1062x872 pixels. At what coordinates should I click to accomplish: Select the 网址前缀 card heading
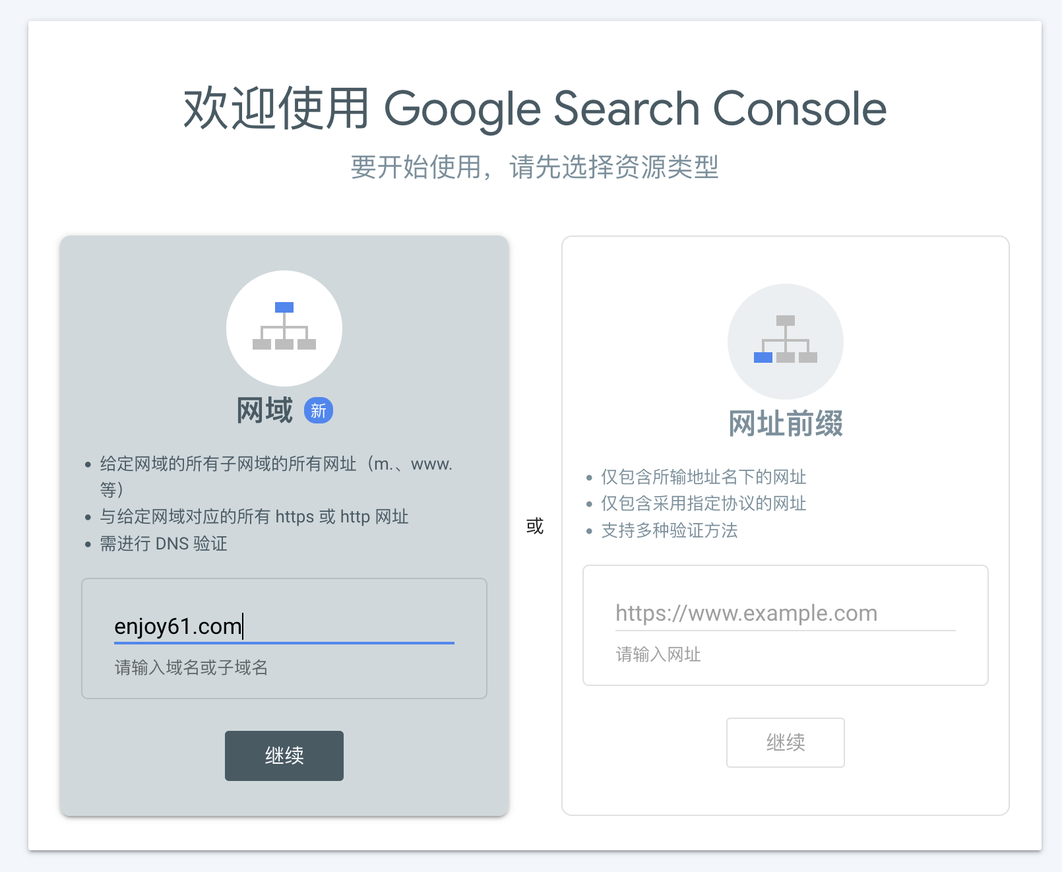pyautogui.click(x=786, y=423)
